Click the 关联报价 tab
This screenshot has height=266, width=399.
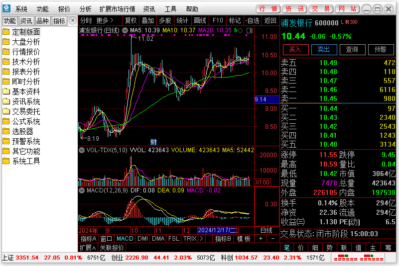click(112, 248)
